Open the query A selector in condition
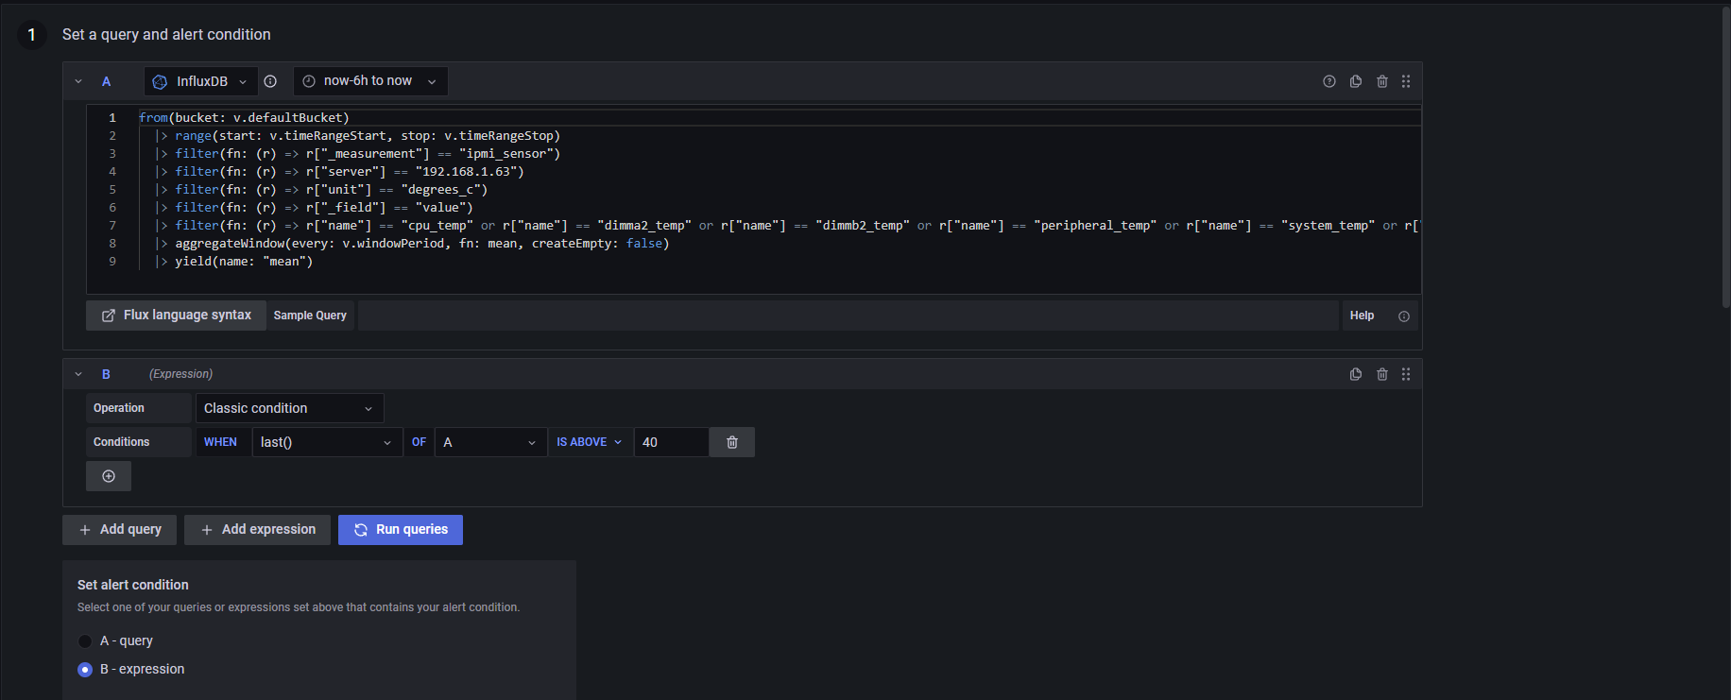 (490, 442)
